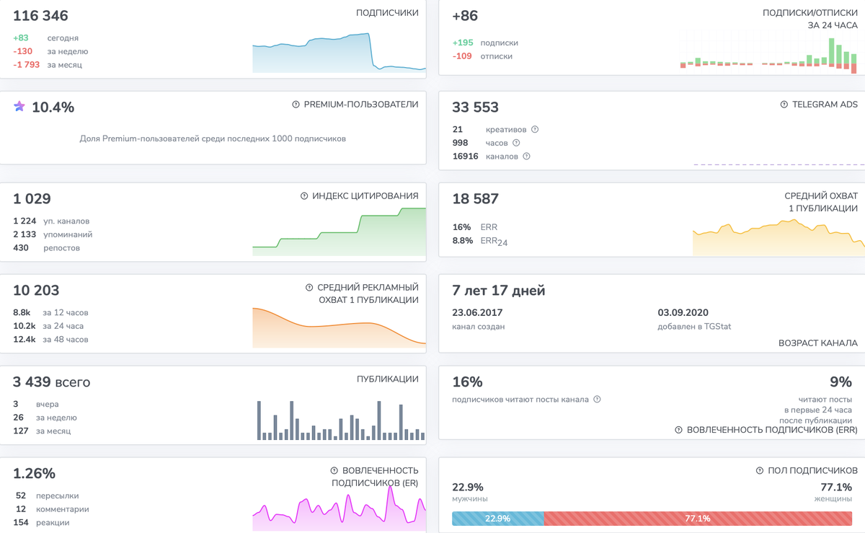Open the orange advertising reach chart
This screenshot has height=533, width=865.
pyautogui.click(x=339, y=327)
